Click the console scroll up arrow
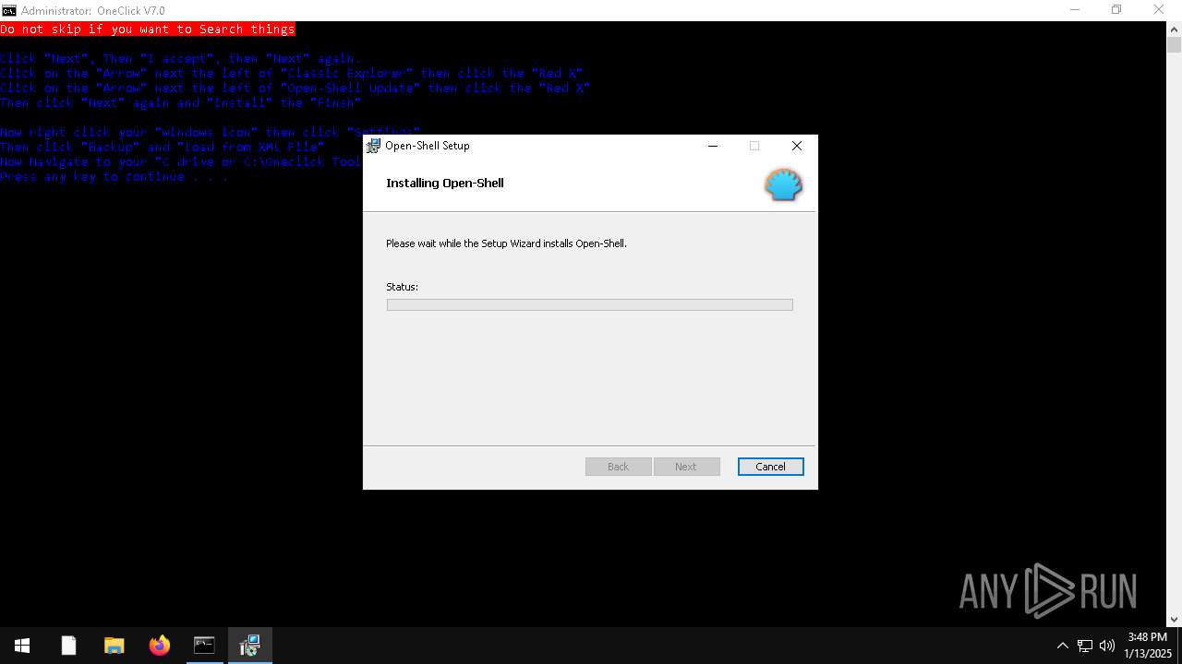 click(1174, 29)
